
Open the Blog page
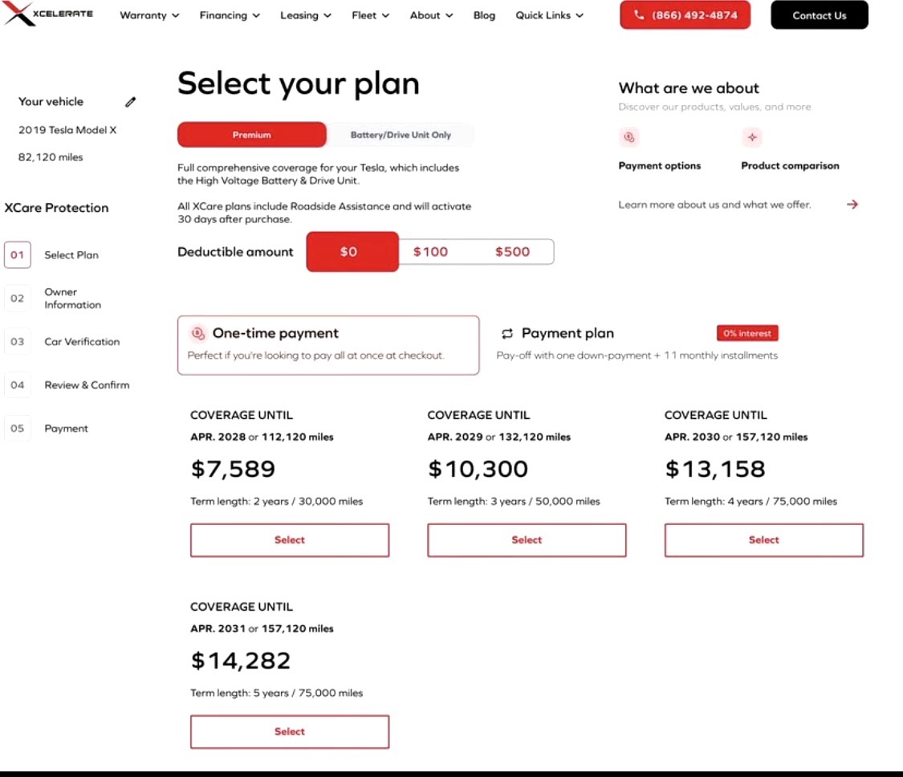point(484,15)
